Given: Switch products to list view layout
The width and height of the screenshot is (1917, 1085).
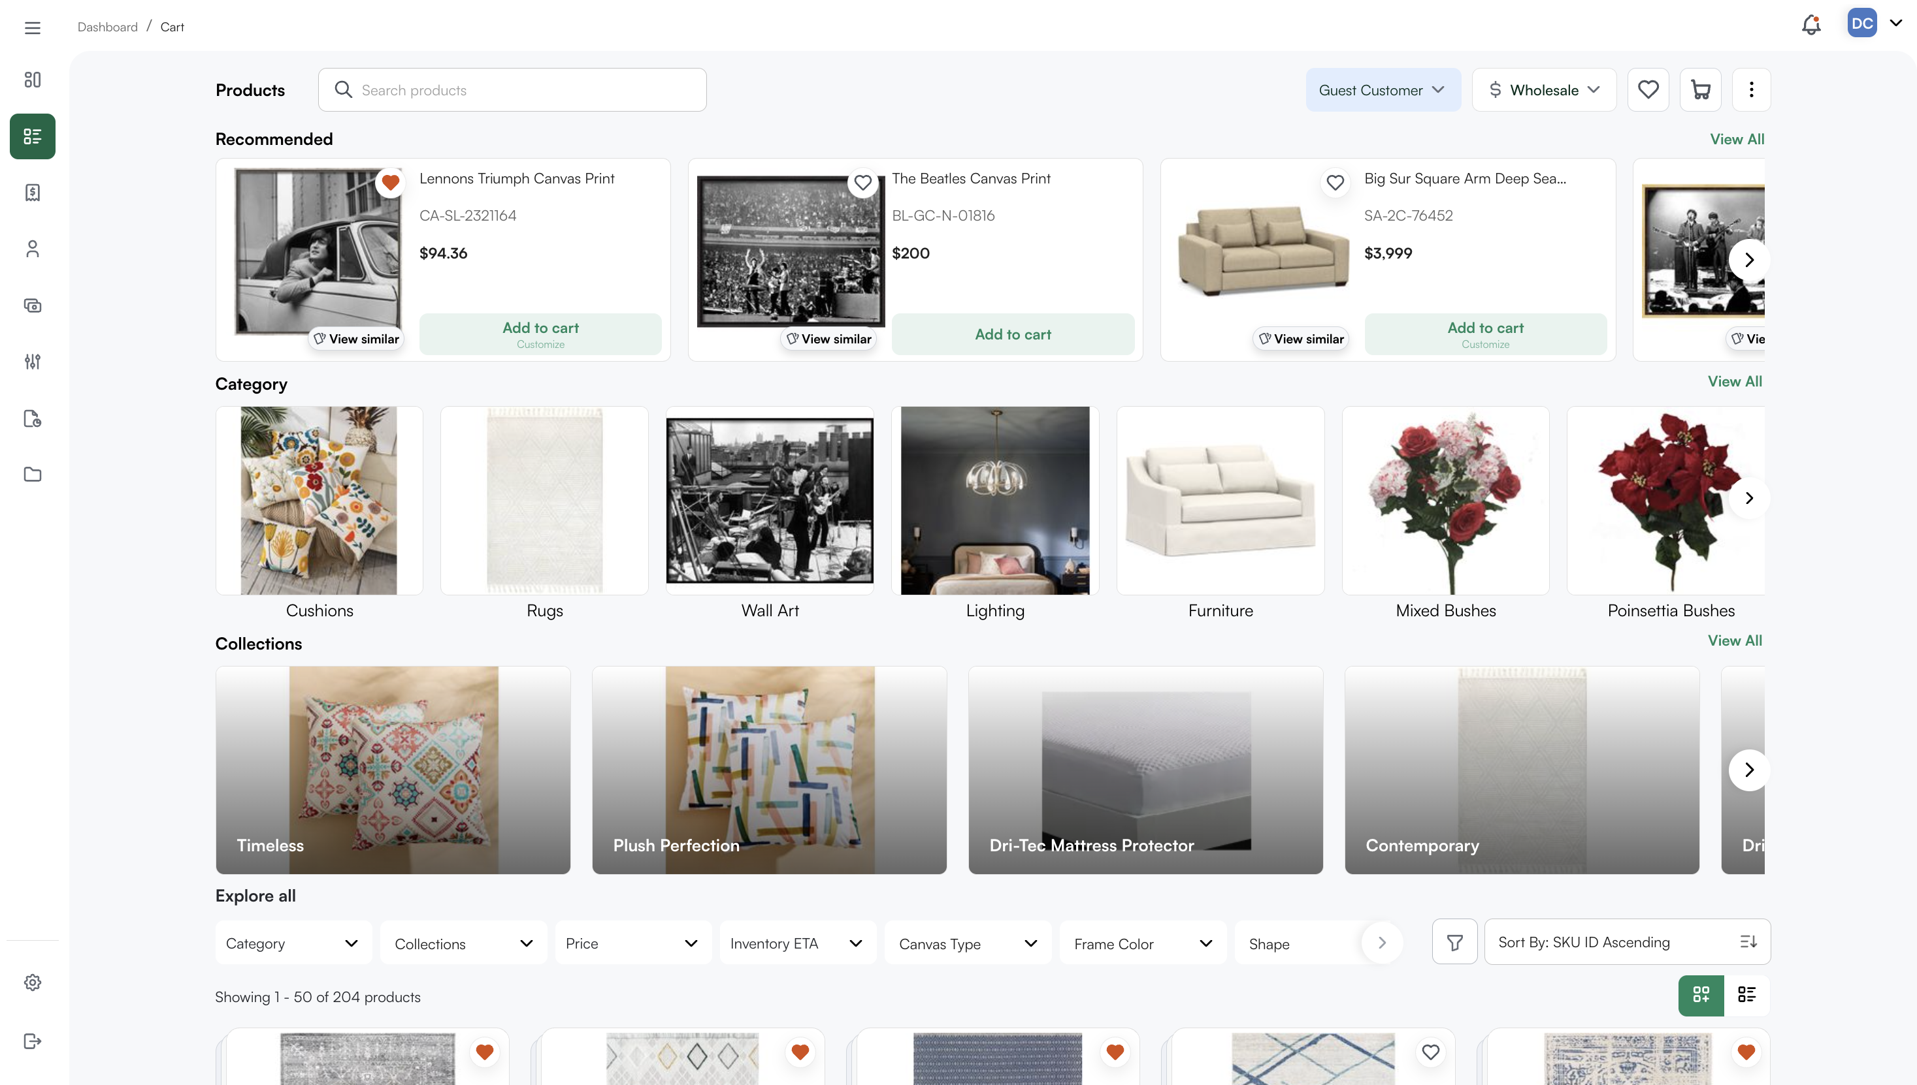Looking at the screenshot, I should coord(1748,995).
